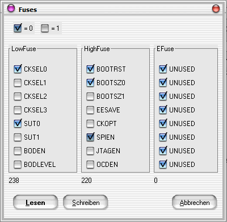Click the SPIEN checkbox
The width and height of the screenshot is (227, 222).
click(90, 137)
